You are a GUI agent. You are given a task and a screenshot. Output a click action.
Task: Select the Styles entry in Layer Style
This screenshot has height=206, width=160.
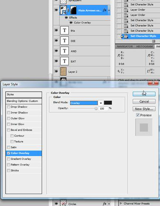point(24,94)
